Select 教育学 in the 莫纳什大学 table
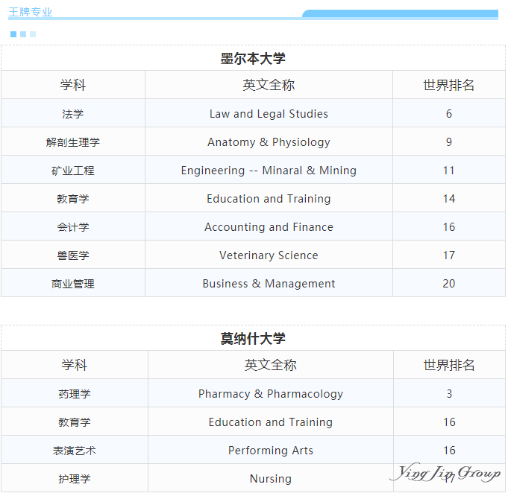 pos(75,422)
